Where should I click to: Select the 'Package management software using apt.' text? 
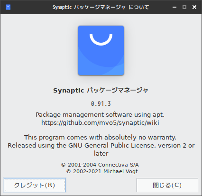tap(100, 115)
